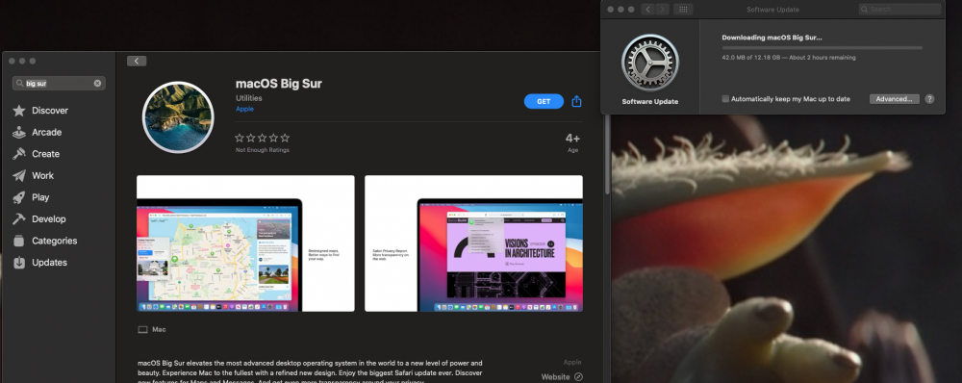Enable Automatically keep my Mac up to date
The image size is (962, 383).
[x=725, y=99]
